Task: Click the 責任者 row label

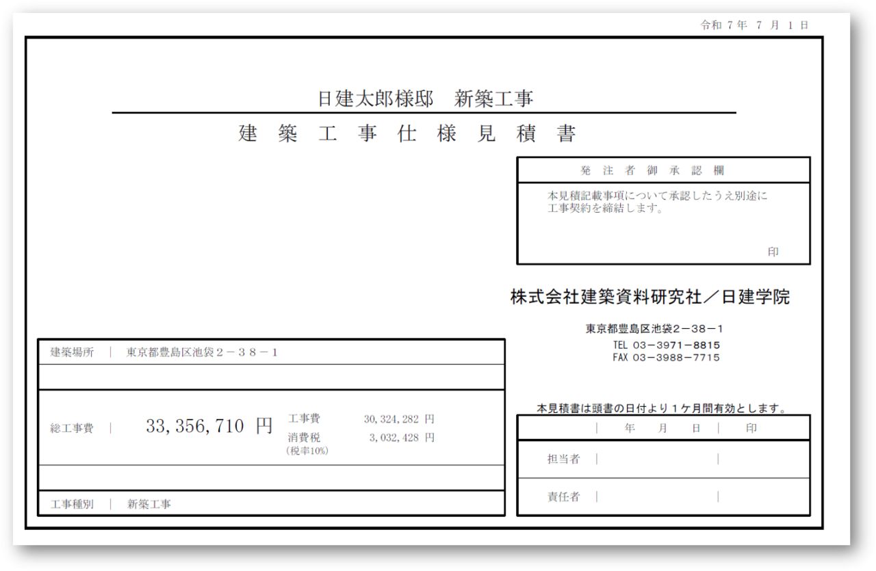Action: 563,497
